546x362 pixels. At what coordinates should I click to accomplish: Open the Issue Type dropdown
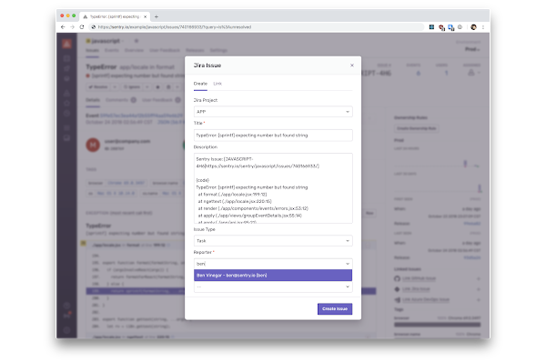pos(273,241)
